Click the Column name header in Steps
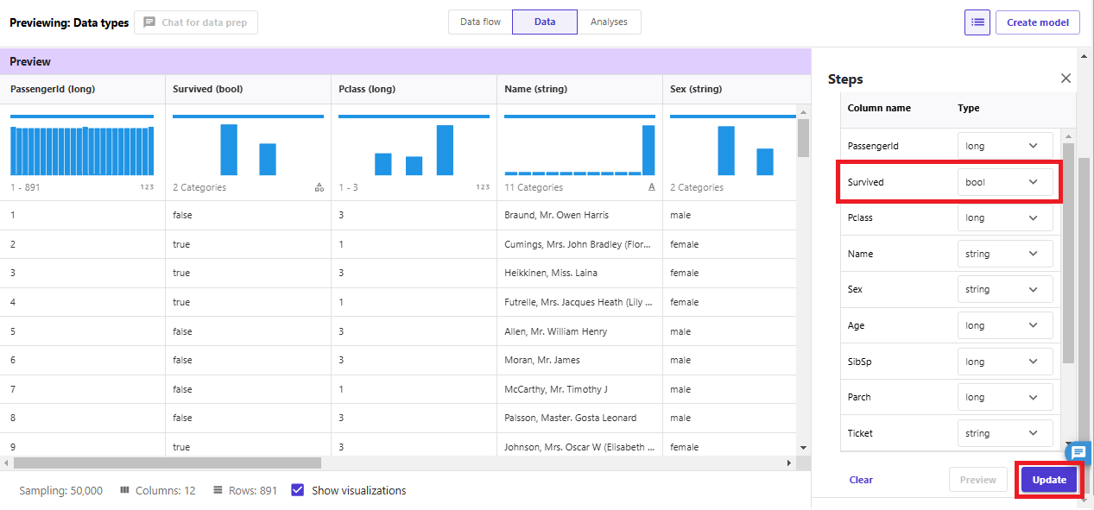 coord(879,108)
